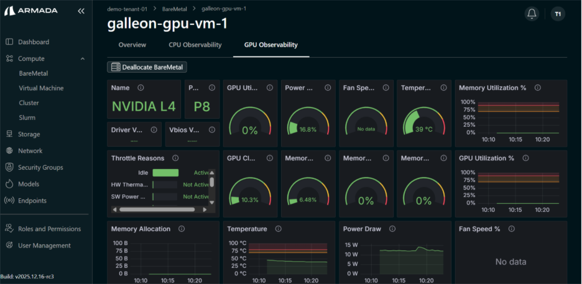Show info for Throttle Reasons panel
Image resolution: width=582 pixels, height=284 pixels.
[175, 158]
